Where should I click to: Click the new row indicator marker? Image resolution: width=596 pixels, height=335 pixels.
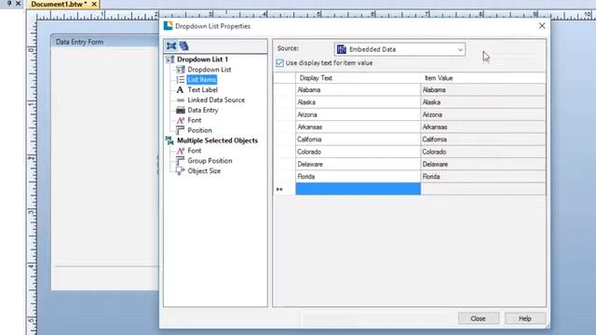point(279,189)
